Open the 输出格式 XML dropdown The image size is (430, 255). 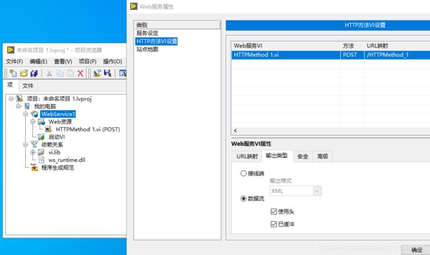[317, 191]
